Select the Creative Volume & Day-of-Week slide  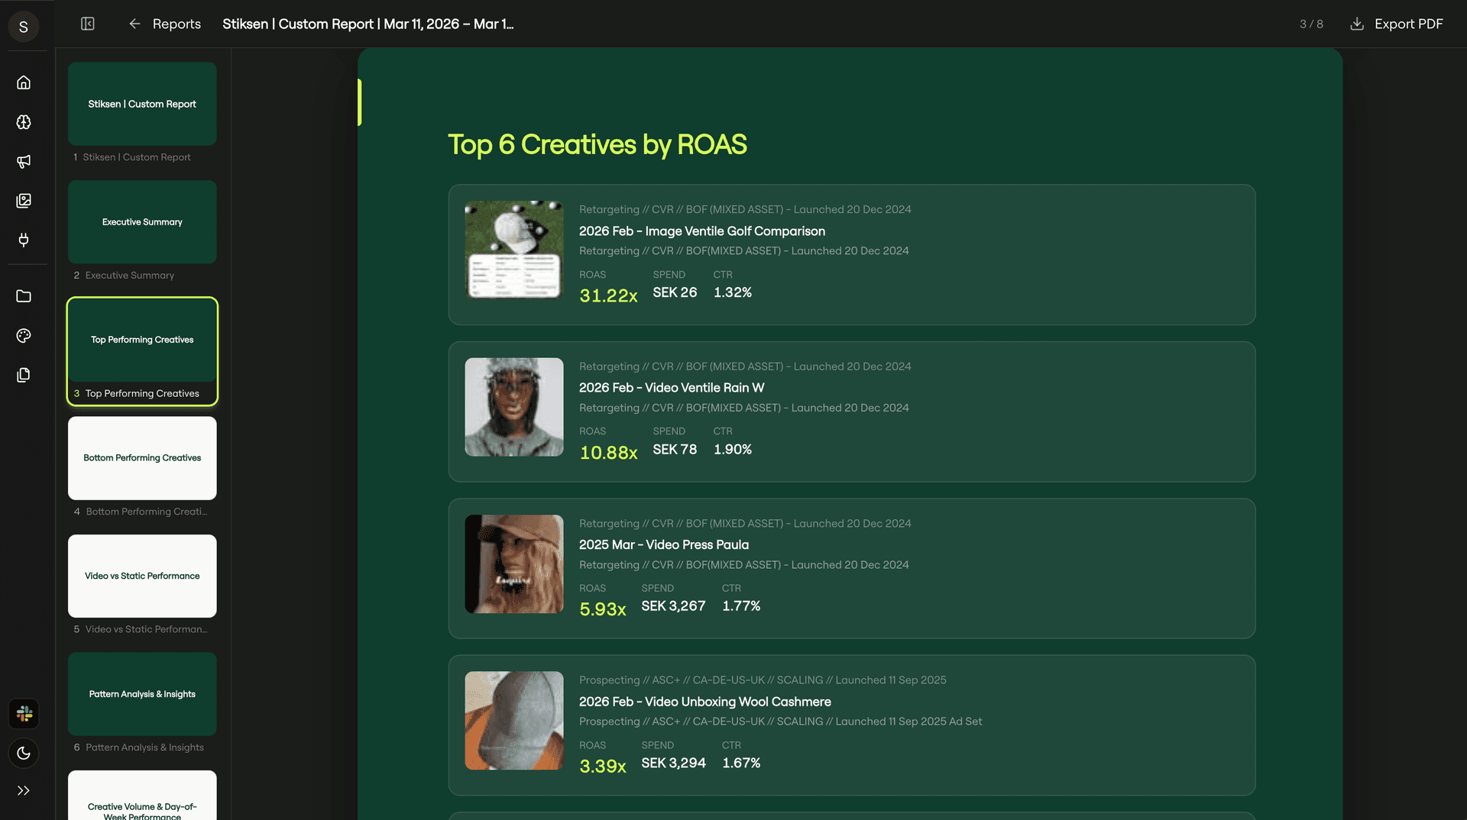(142, 796)
